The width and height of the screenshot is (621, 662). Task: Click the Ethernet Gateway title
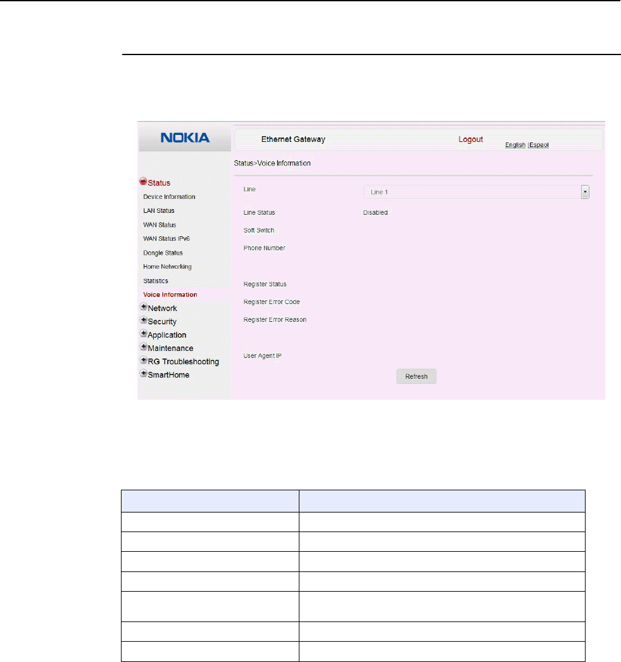(293, 139)
